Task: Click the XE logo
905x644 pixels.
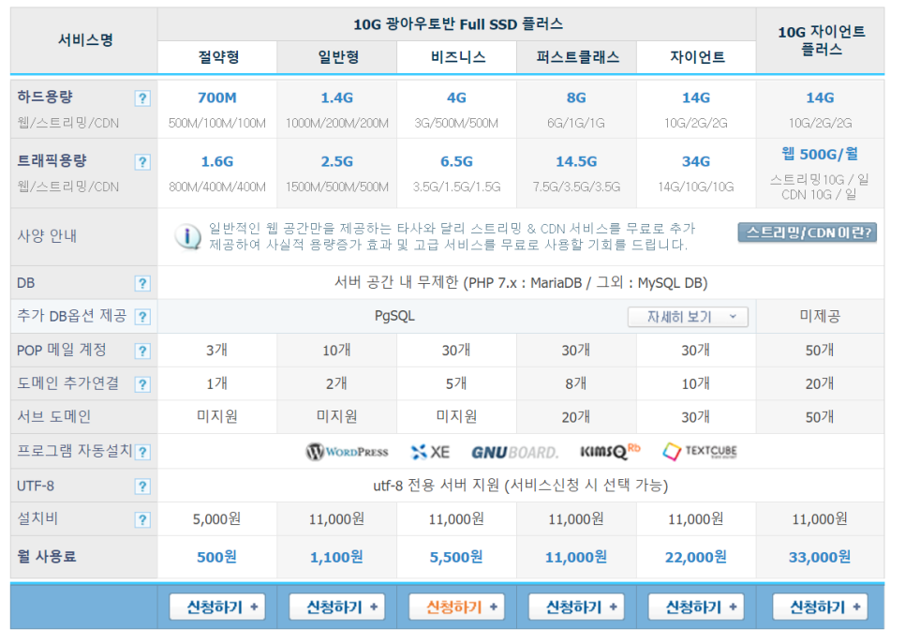Action: (430, 452)
